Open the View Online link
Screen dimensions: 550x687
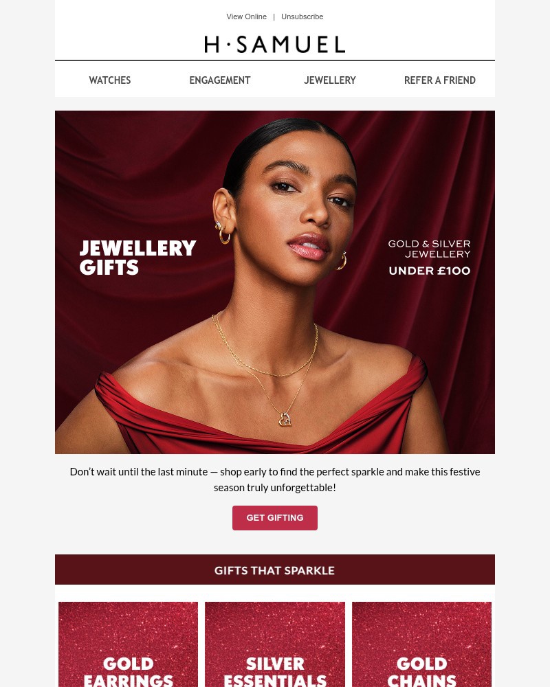(x=247, y=16)
